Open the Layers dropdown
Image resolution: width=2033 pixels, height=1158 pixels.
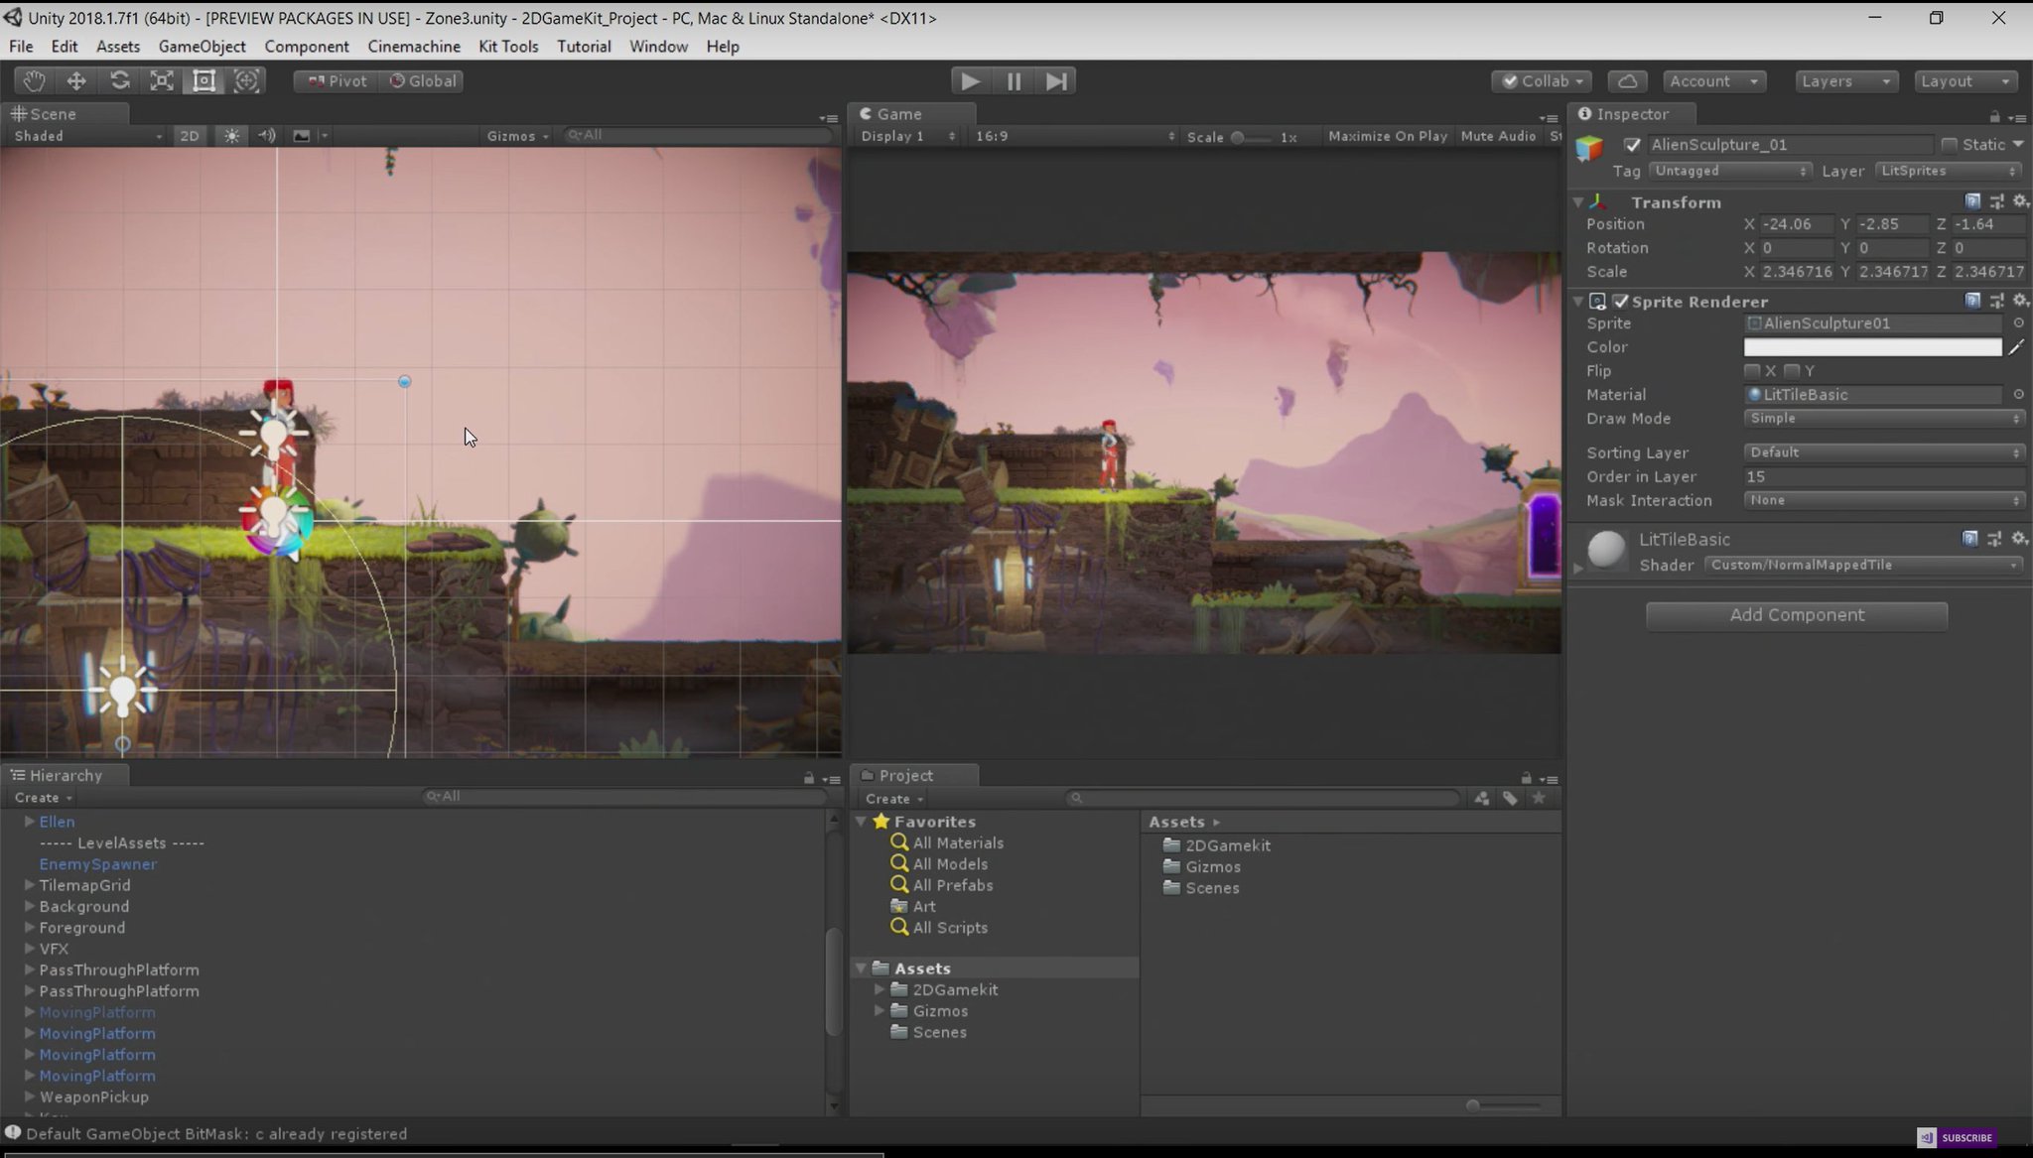click(1845, 81)
